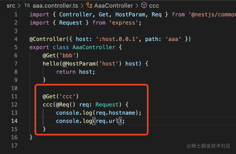This screenshot has width=236, height=154.
Task: Click the @HostParam decorator on line 7
Action: (79, 64)
